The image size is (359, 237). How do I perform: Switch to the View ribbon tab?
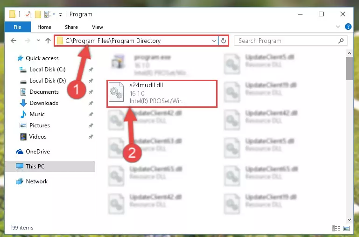click(x=98, y=27)
